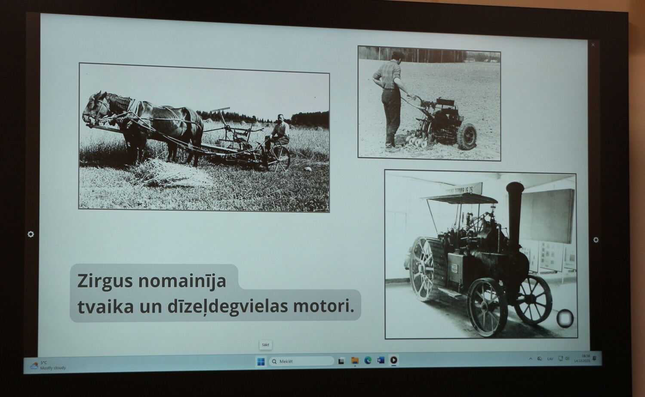Click the Meklēt search box
Viewport: 645px width, 397px height.
click(302, 361)
